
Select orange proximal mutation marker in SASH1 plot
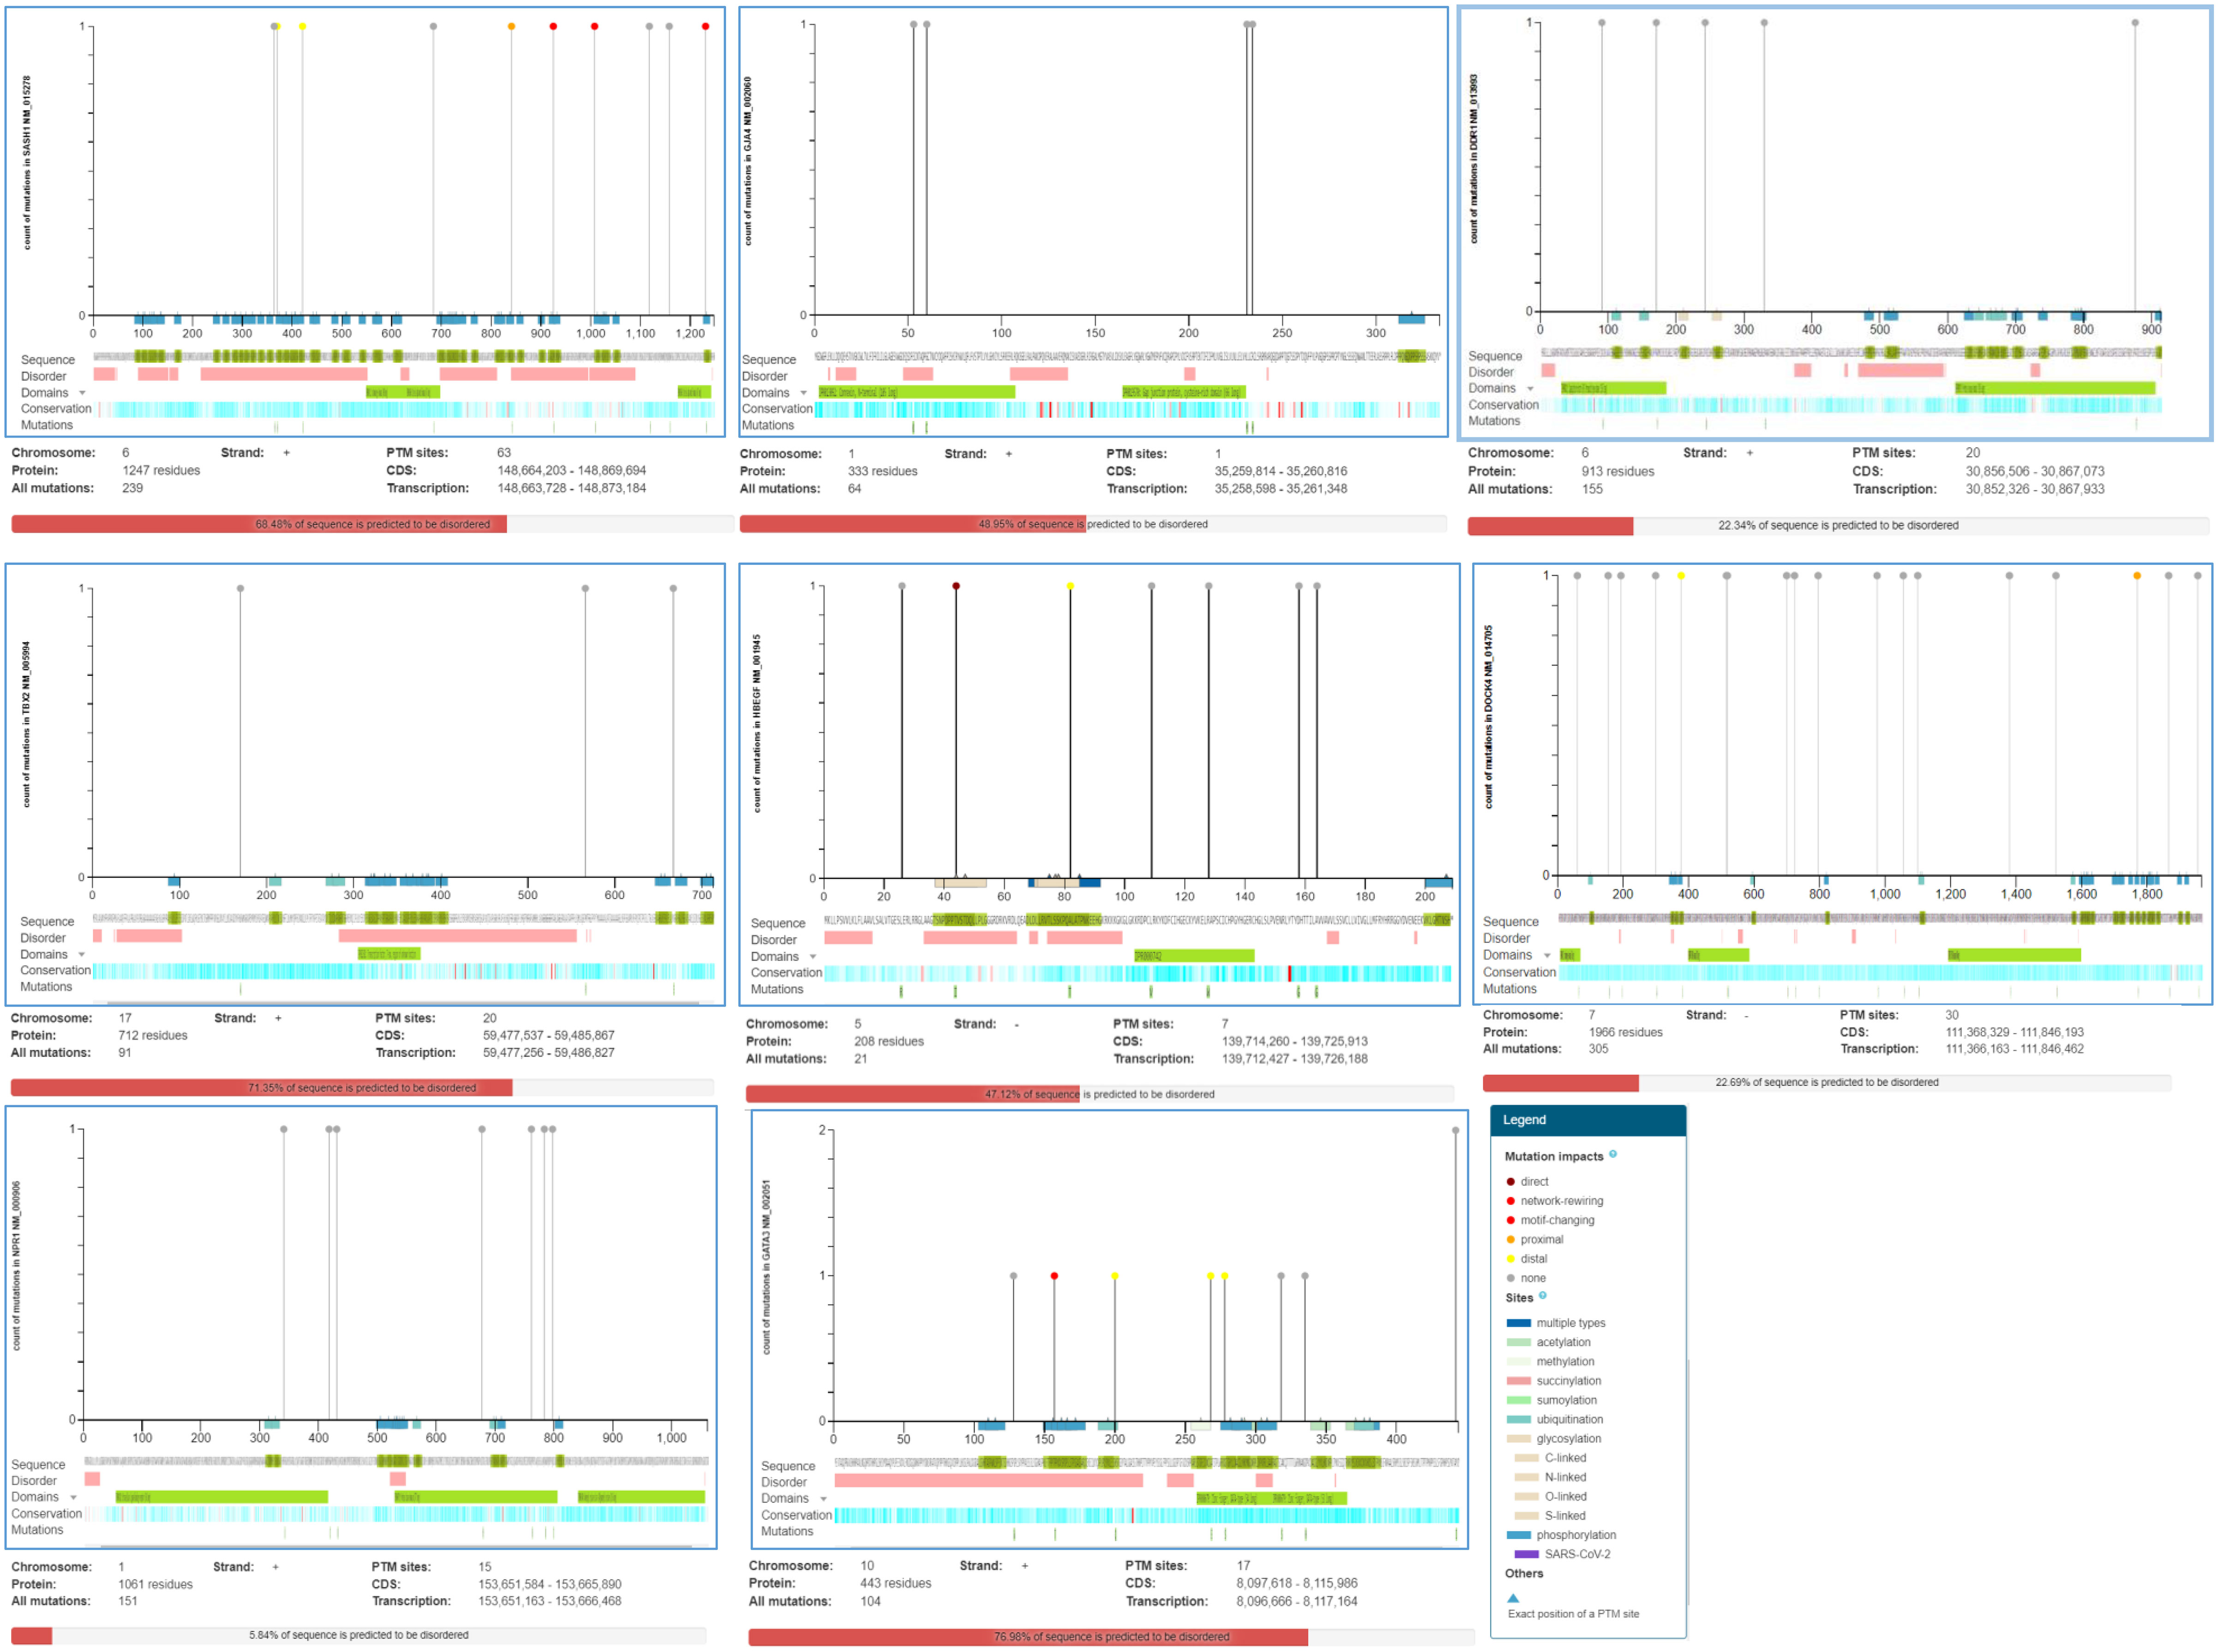tap(511, 26)
